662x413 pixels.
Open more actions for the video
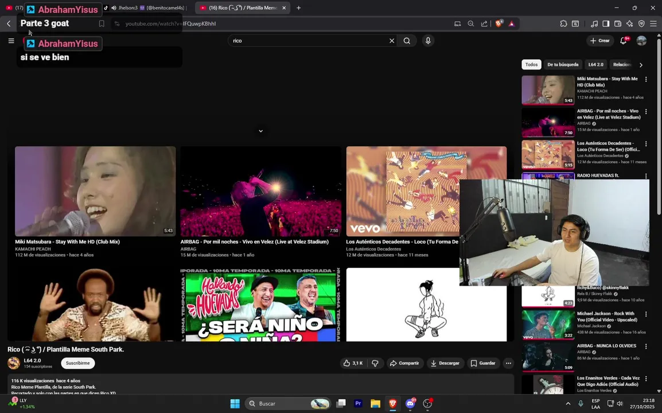pos(508,363)
